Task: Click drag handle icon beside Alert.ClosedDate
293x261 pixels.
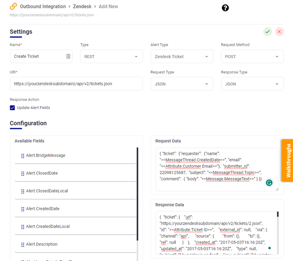Action: [23, 174]
